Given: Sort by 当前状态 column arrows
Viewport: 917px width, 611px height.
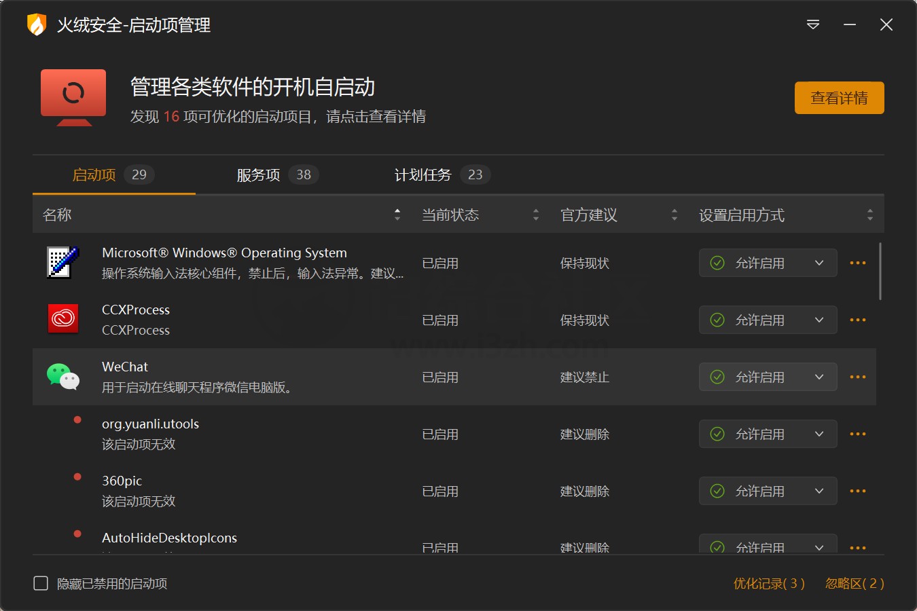Looking at the screenshot, I should (536, 215).
